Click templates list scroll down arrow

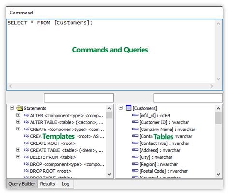pyautogui.click(x=109, y=174)
